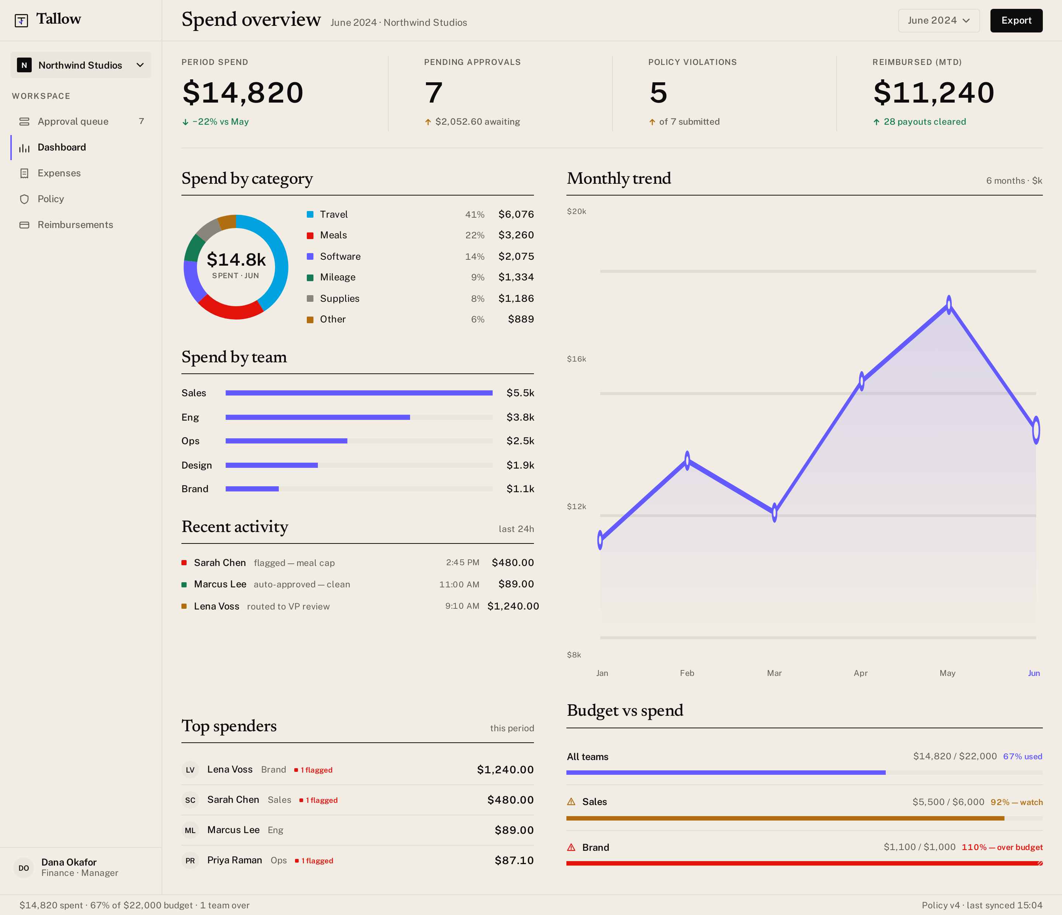Click the Software purple legend swatch
Image resolution: width=1062 pixels, height=915 pixels.
pos(310,256)
